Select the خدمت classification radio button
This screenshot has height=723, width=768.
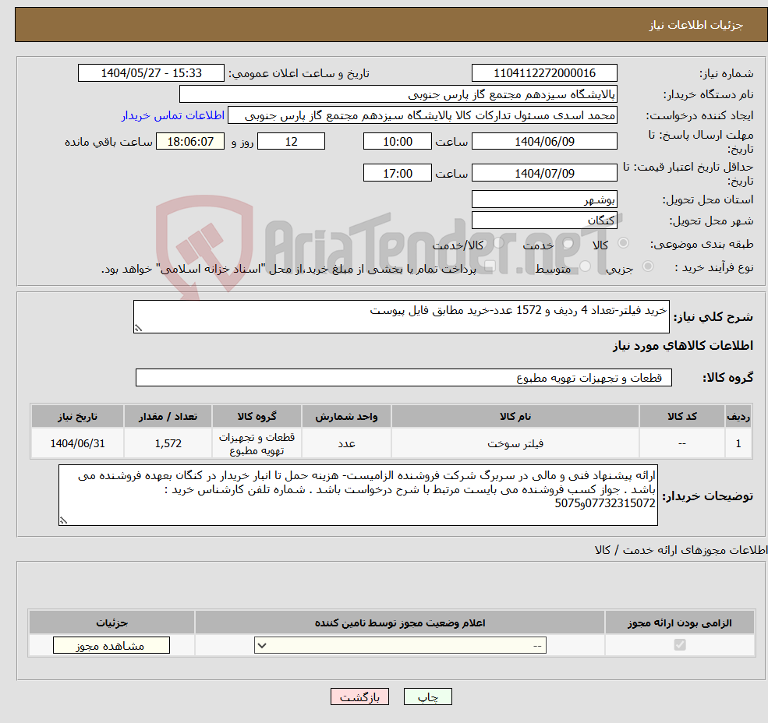click(566, 243)
